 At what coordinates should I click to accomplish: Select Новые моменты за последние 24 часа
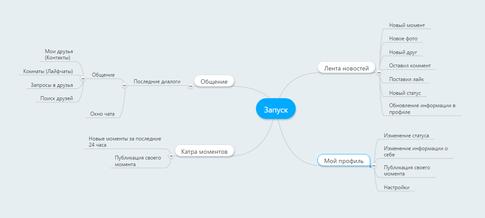(125, 142)
